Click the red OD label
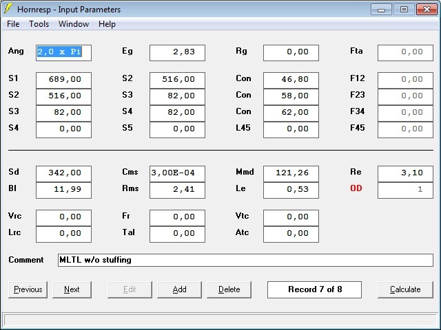Viewport: 441px width, 330px height. 356,188
